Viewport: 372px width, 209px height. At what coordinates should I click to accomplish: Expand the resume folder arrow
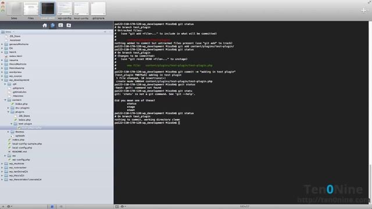2,60
